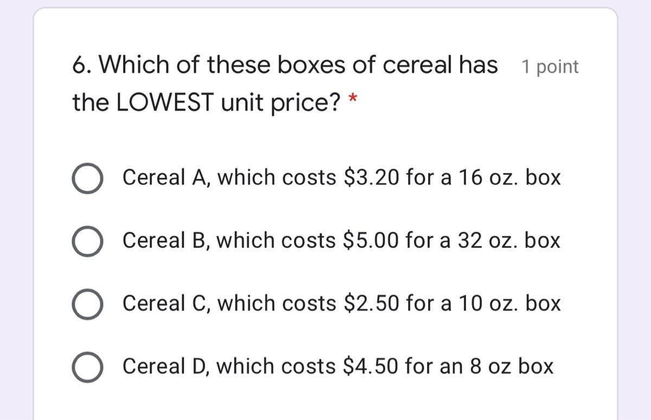Click the question number 6 at the title start
651x420 pixels.
point(81,66)
